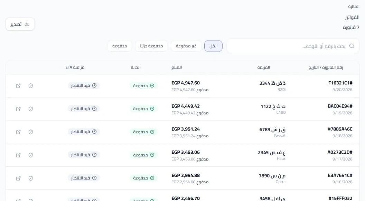
Task: Click amount EGP 4,449.42 in bold
Action: click(186, 106)
